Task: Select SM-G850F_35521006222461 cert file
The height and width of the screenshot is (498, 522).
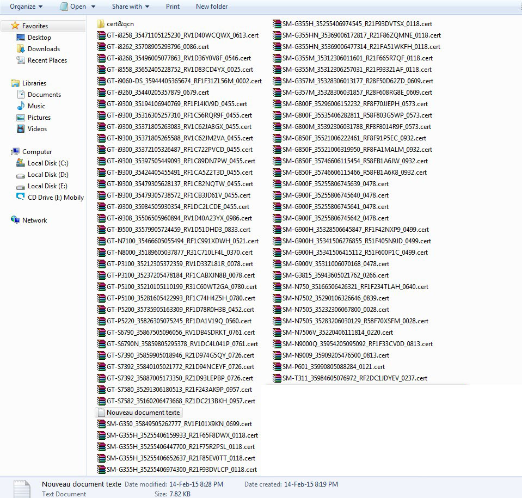Action: [x=349, y=138]
